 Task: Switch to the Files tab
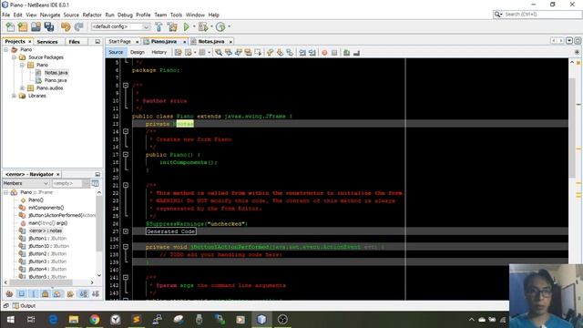tap(75, 42)
